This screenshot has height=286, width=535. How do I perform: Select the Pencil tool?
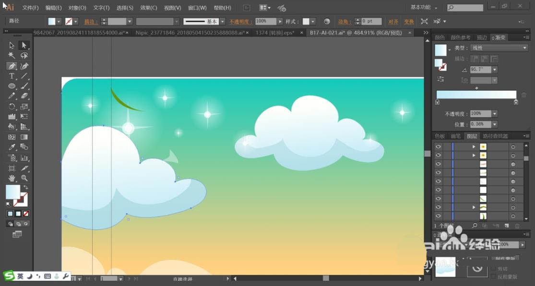tap(12, 96)
